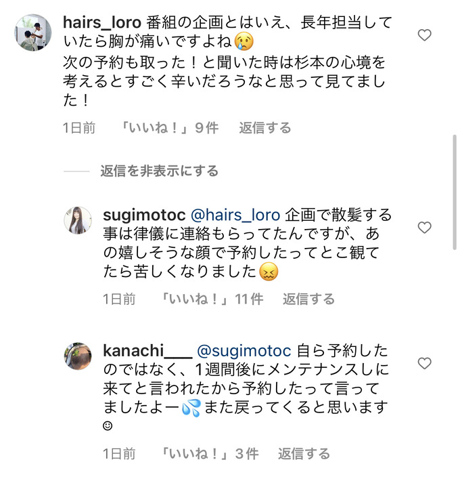The width and height of the screenshot is (460, 483).
Task: Open the kanachi____ username link
Action: pos(147,351)
